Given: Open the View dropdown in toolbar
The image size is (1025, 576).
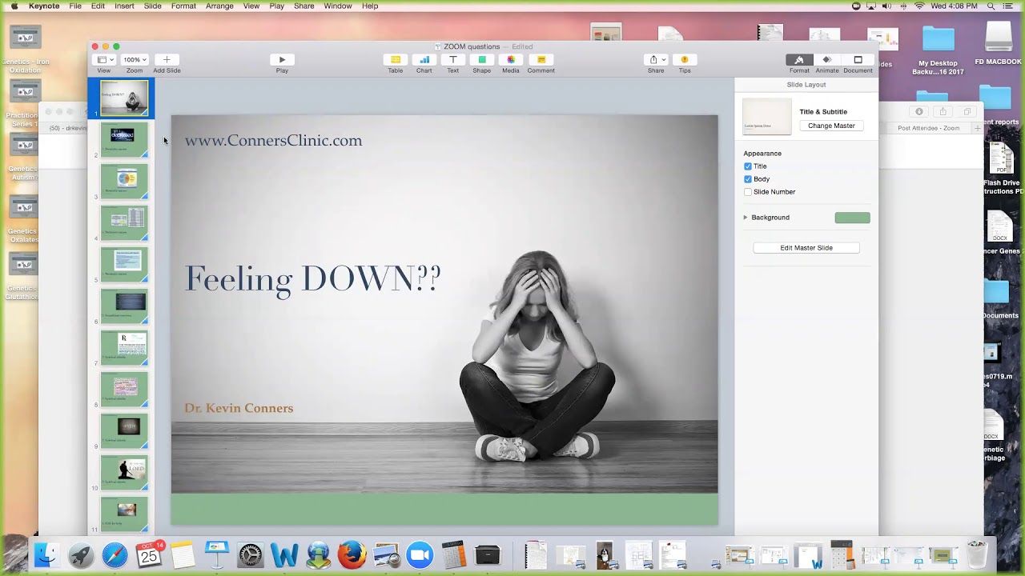Looking at the screenshot, I should pos(104,60).
